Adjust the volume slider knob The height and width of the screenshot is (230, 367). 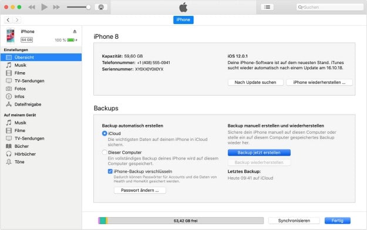click(x=88, y=7)
